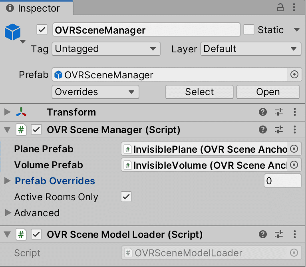Open the Plane Prefab object picker
Viewport: 306px width, 267px height.
point(294,149)
